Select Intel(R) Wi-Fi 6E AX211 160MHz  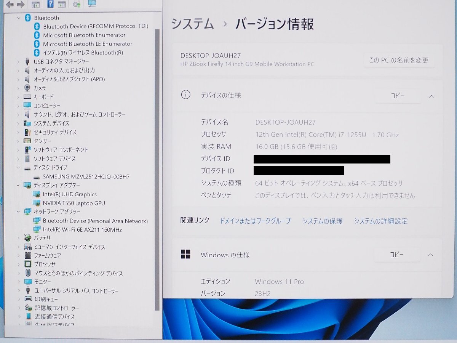(82, 229)
